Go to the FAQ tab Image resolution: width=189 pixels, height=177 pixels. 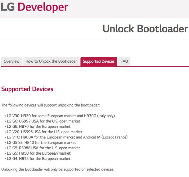click(x=124, y=62)
